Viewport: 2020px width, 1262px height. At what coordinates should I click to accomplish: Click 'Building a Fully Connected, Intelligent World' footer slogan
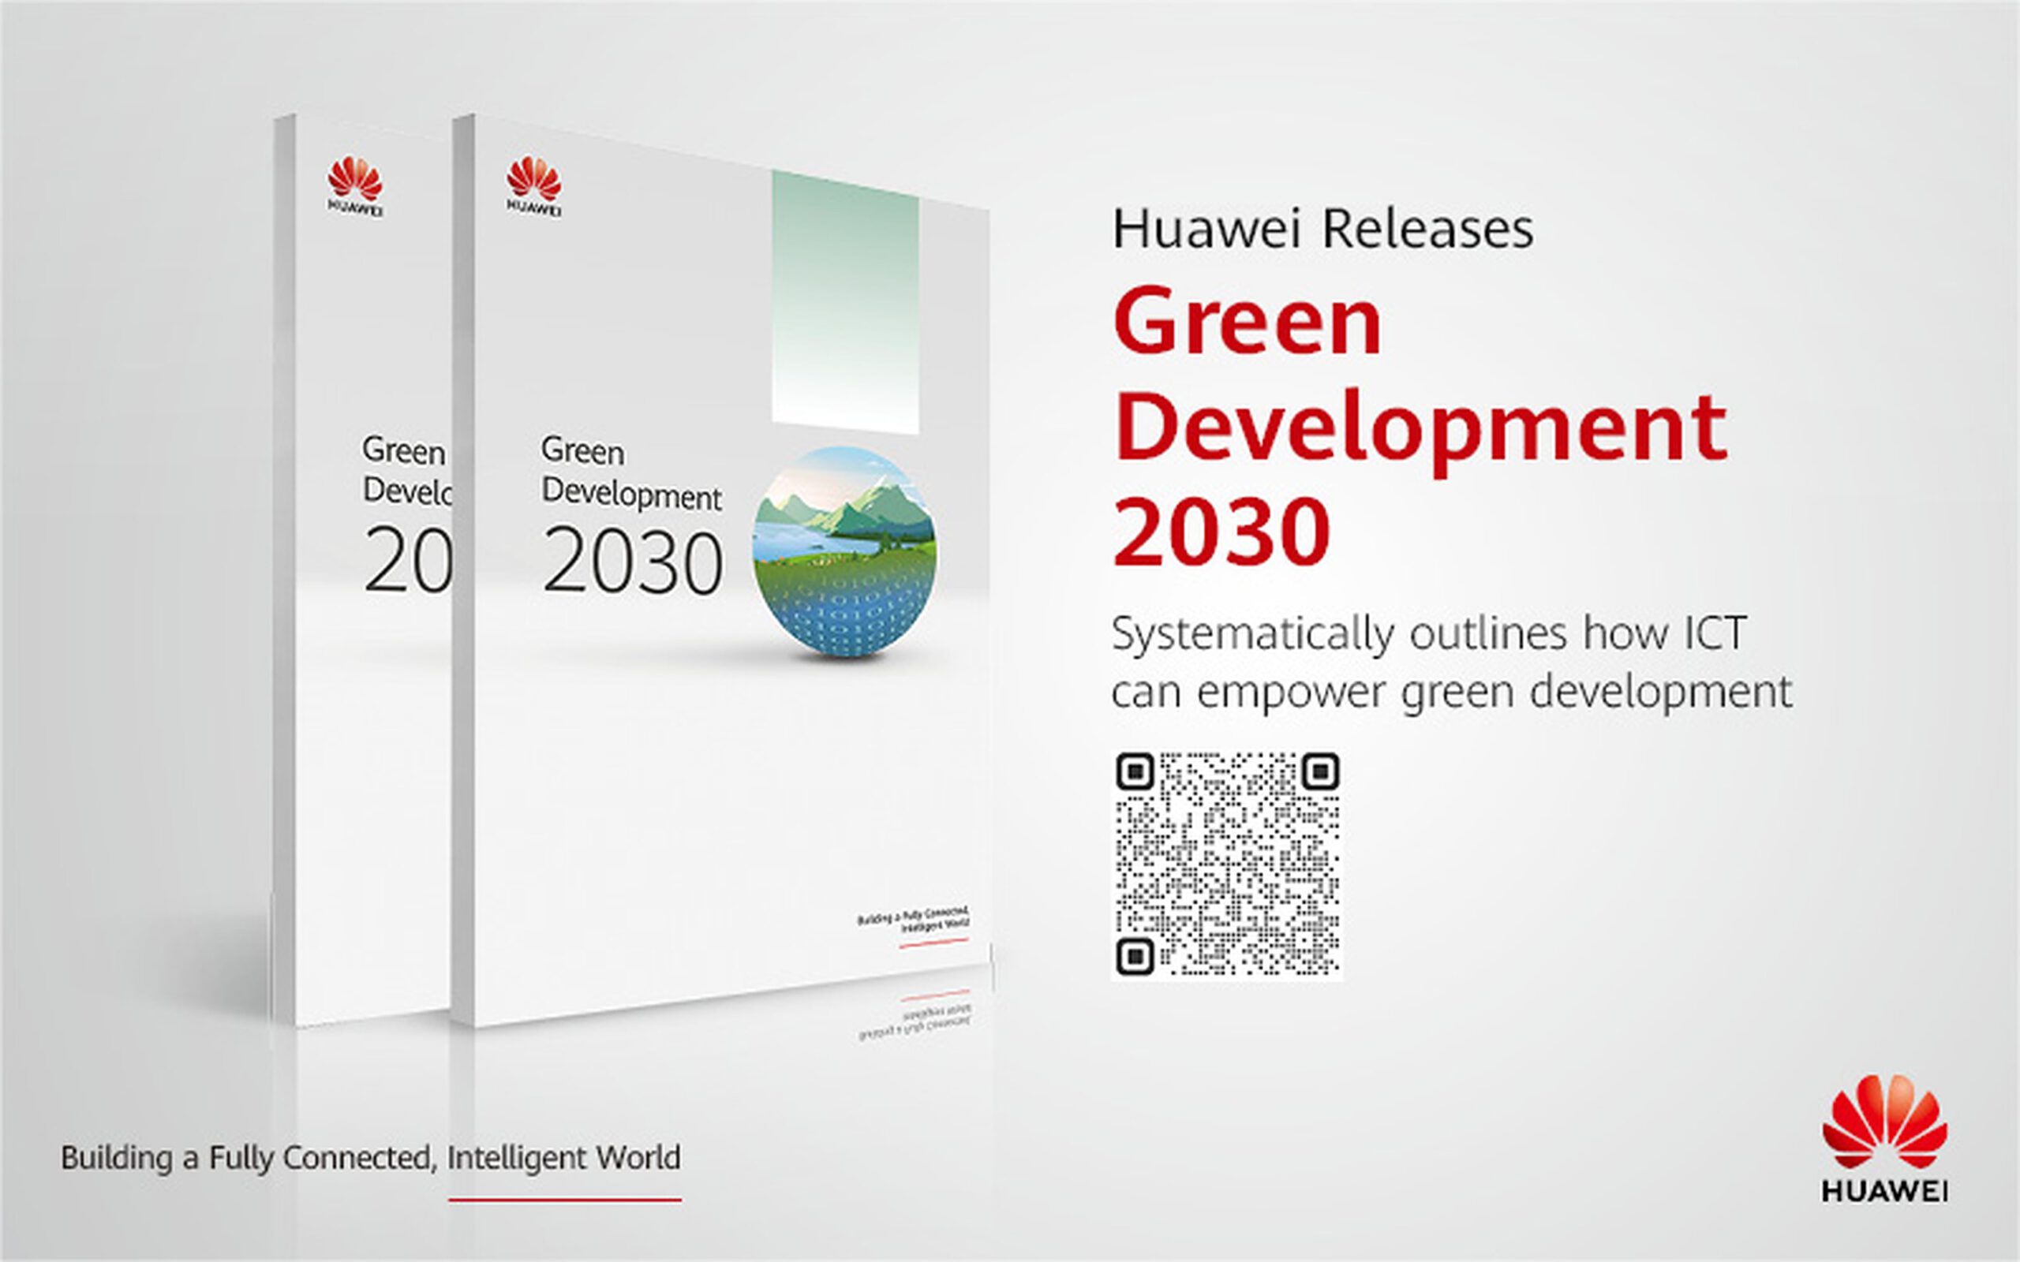[371, 1159]
